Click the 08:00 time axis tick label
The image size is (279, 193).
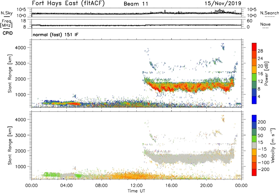[101, 186]
